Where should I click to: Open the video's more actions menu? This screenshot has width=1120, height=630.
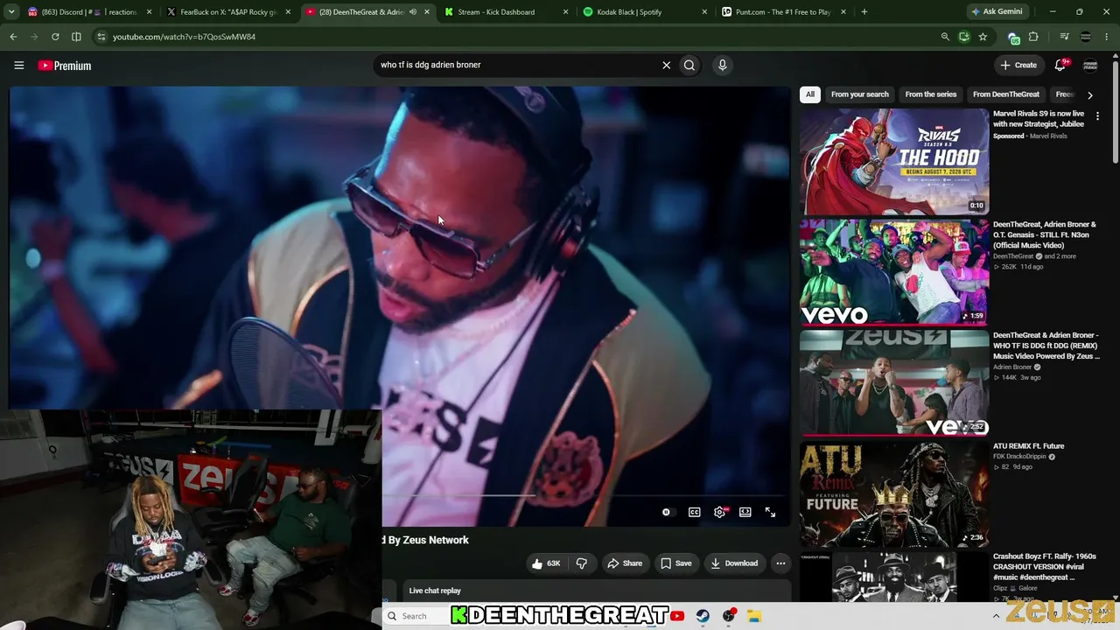780,563
